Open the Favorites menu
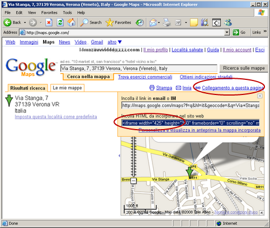 click(49, 12)
